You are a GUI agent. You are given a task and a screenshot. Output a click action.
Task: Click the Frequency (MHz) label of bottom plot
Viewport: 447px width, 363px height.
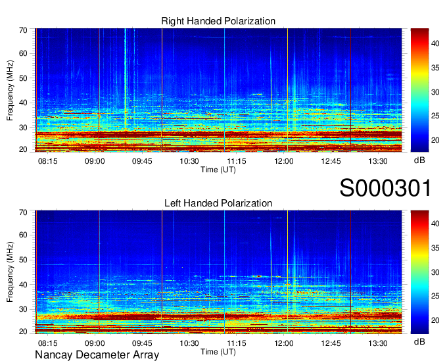[10, 272]
